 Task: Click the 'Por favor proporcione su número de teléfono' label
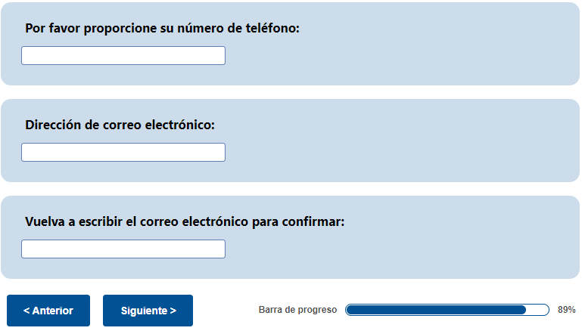[162, 29]
